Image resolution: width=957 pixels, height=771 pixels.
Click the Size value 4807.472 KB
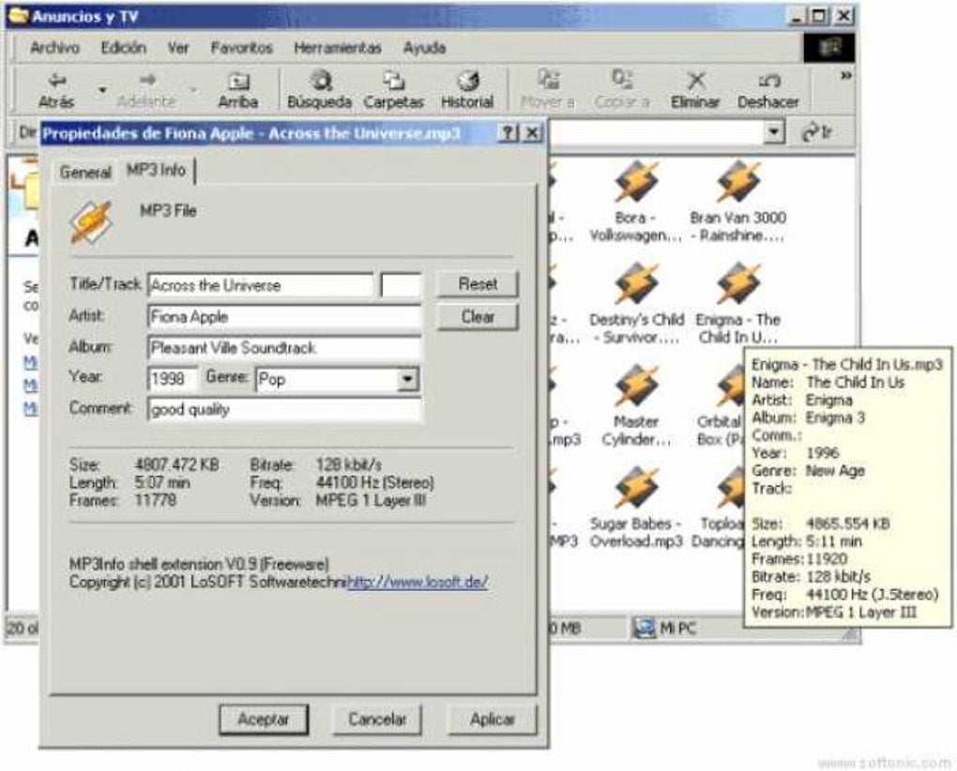tap(177, 465)
